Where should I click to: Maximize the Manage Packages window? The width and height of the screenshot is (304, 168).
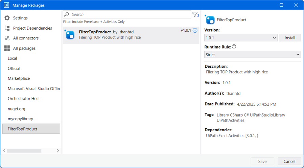coord(281,5)
